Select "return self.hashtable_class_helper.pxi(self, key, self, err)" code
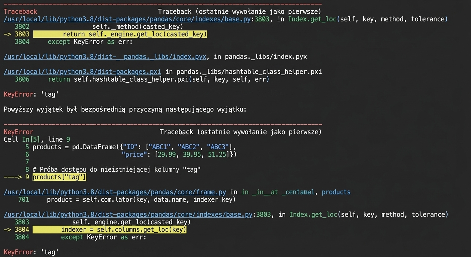This screenshot has width=471, height=257. click(x=159, y=79)
